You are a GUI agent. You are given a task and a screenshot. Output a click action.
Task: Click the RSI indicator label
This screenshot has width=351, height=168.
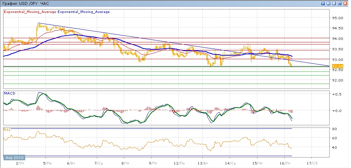click(x=7, y=129)
